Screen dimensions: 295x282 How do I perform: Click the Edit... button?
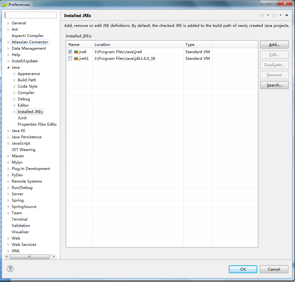pos(274,55)
